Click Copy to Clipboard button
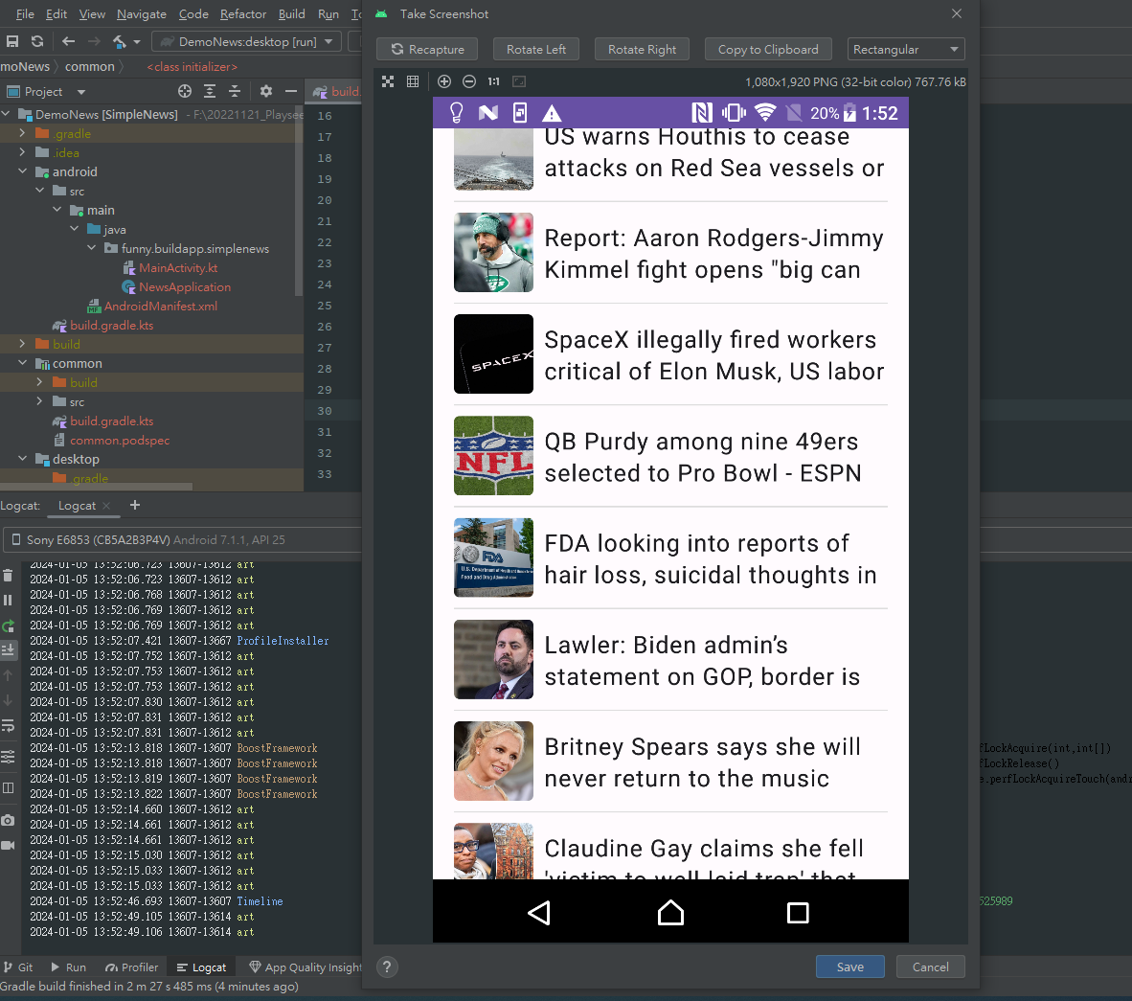1132x1001 pixels. (x=768, y=49)
